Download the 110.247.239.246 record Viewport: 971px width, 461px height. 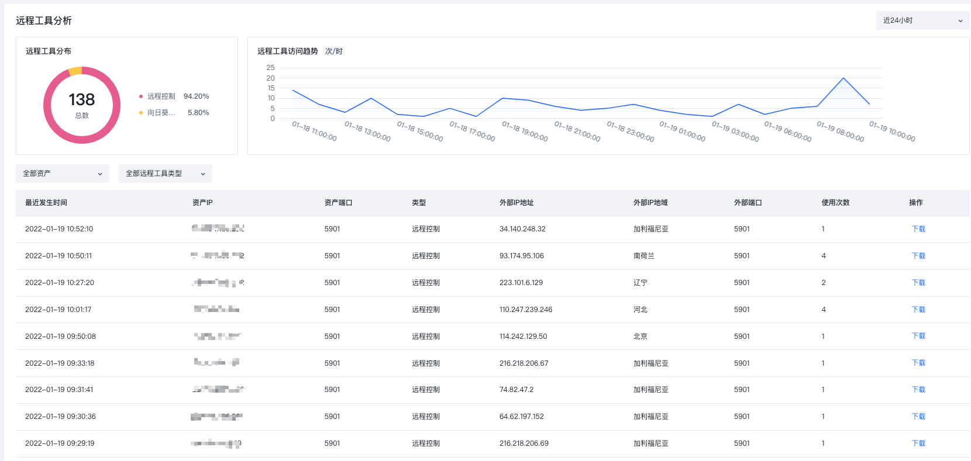click(x=918, y=310)
